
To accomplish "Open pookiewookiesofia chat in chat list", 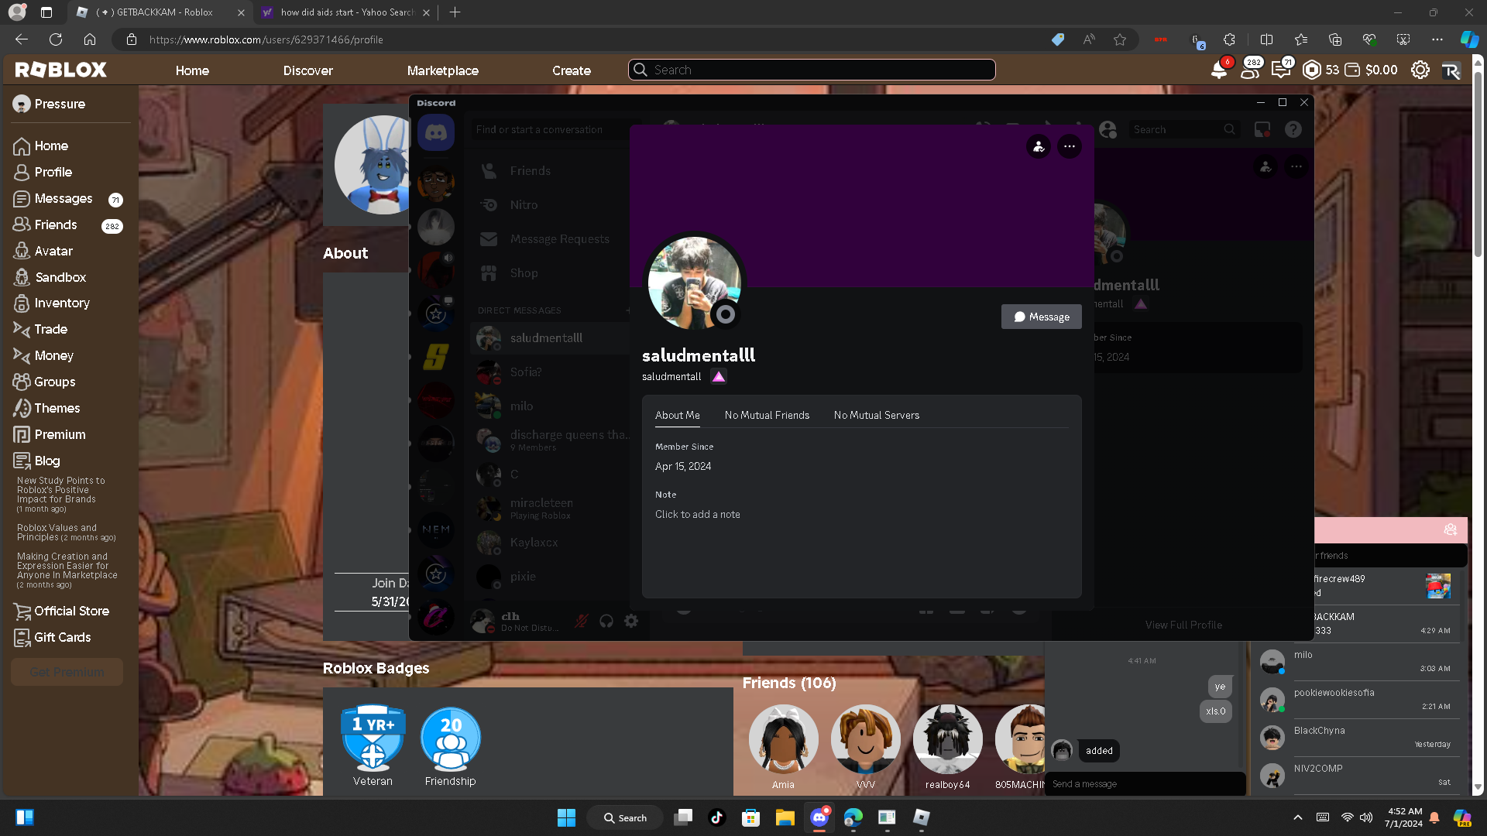I will (x=1359, y=700).
